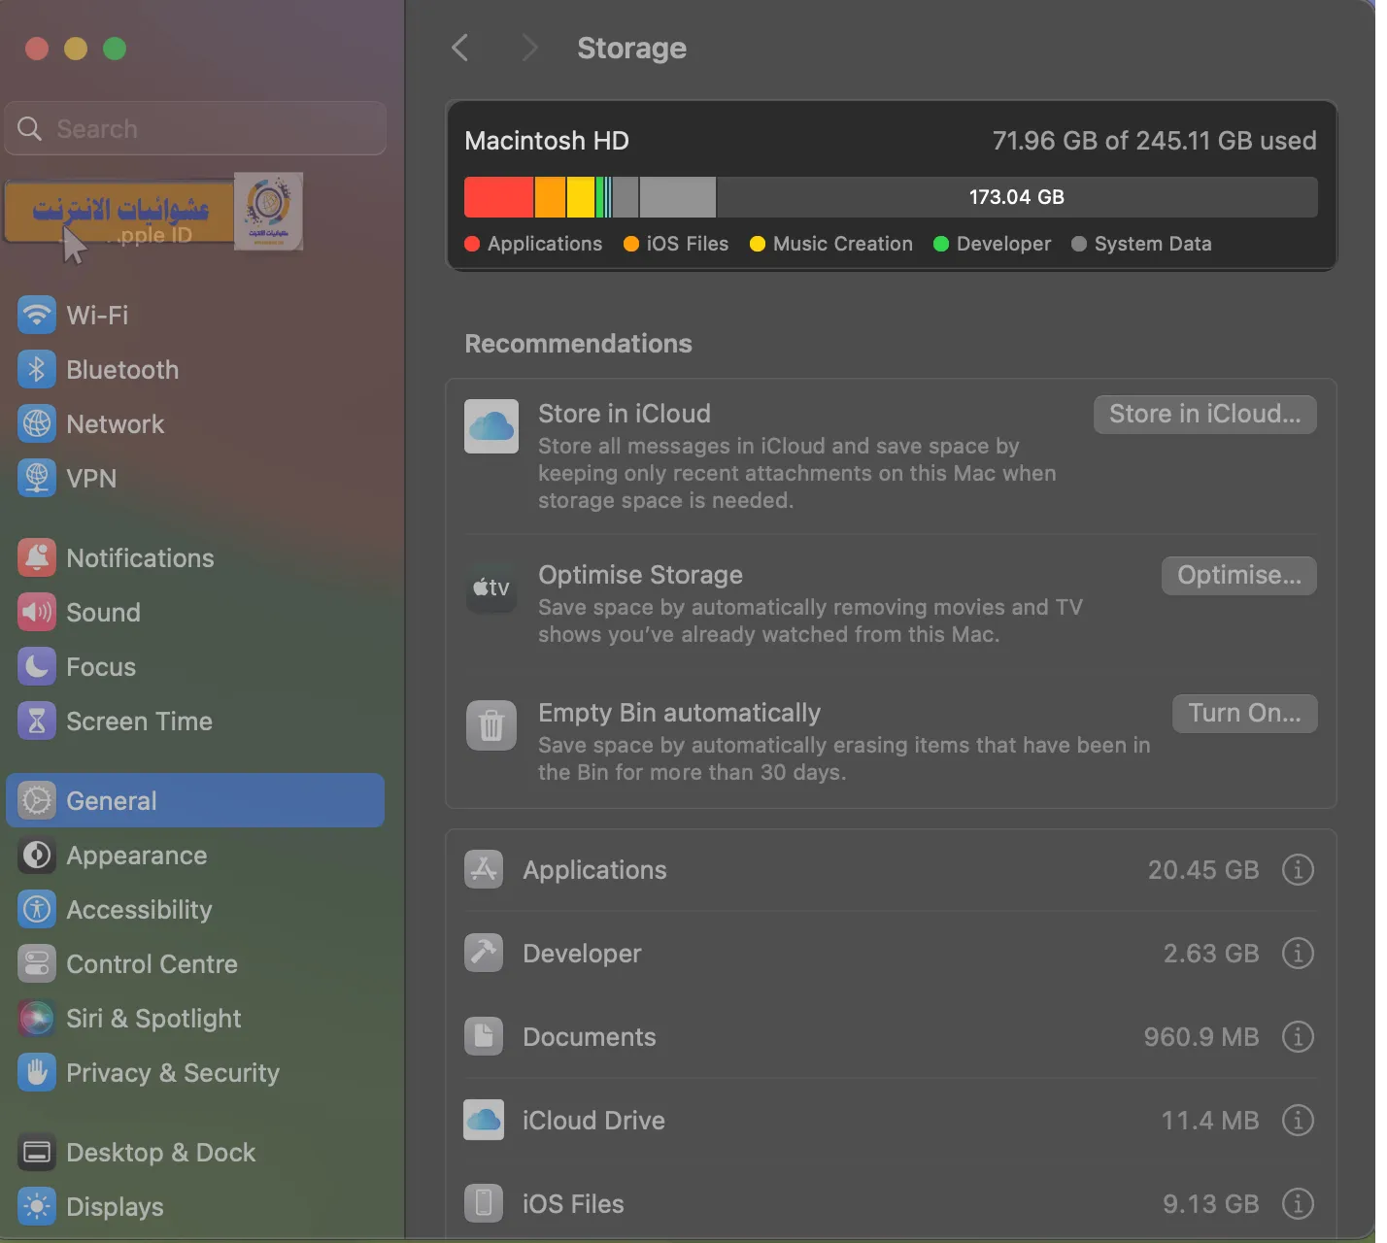Select the yellow Music Creation bar segment
Viewport: 1387px width, 1243px height.
[x=581, y=197]
